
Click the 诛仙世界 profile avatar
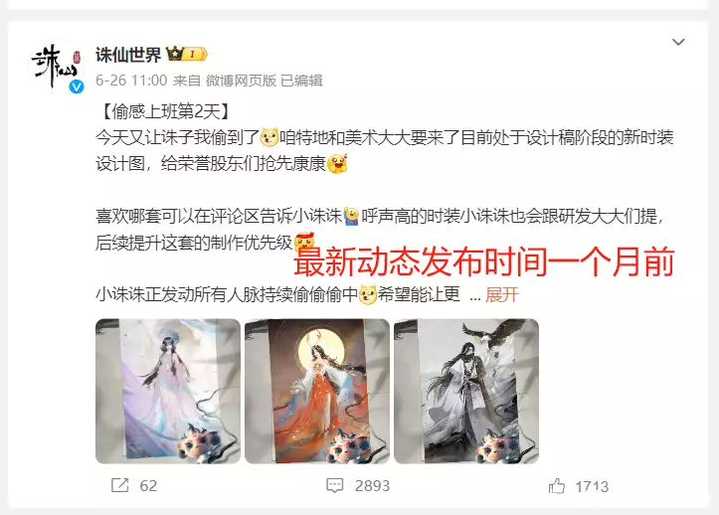pos(57,67)
